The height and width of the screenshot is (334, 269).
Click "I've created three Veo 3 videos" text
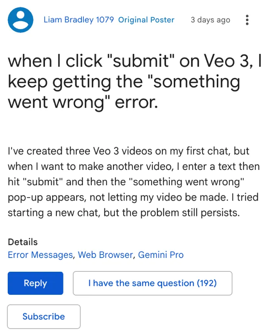click(80, 151)
